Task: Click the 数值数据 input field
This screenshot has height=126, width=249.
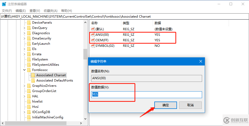Action: point(147,94)
